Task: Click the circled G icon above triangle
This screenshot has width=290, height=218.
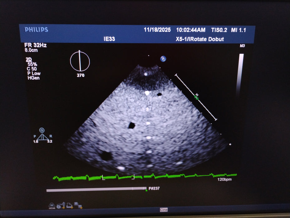Action: [x=42, y=130]
